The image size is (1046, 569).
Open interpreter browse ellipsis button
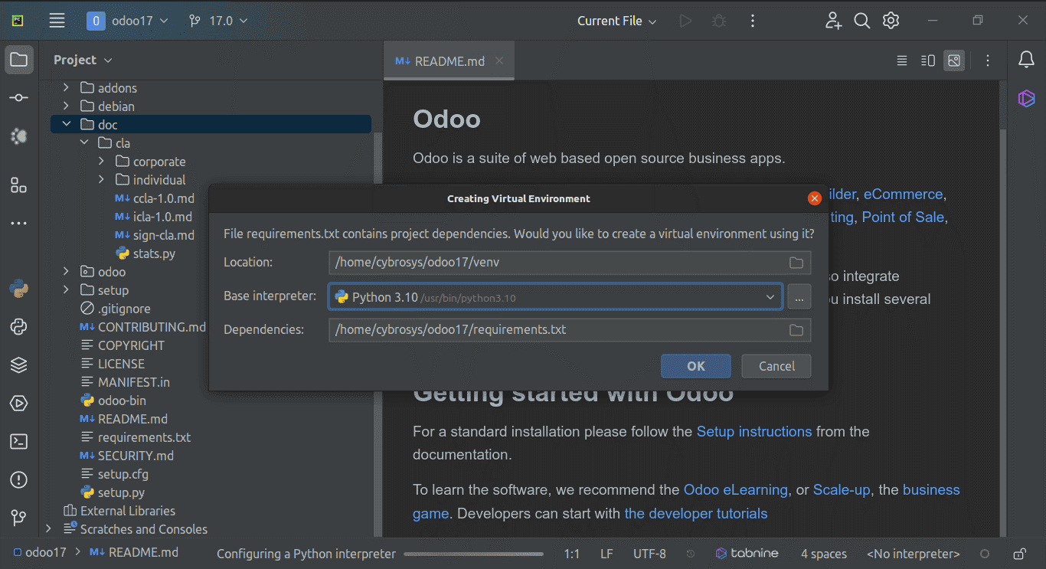click(x=799, y=297)
